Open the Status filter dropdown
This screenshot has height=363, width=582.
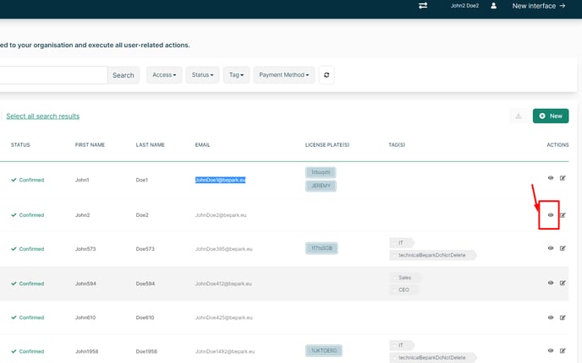tap(202, 75)
